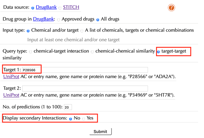Click the Target 1 input field
Viewport: 204px width, 138px height.
(x=85, y=70)
